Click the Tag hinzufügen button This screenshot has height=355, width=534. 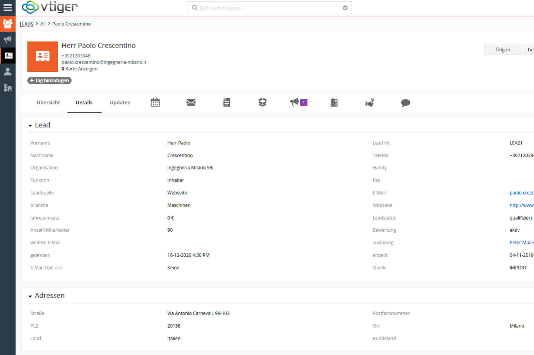[x=49, y=80]
